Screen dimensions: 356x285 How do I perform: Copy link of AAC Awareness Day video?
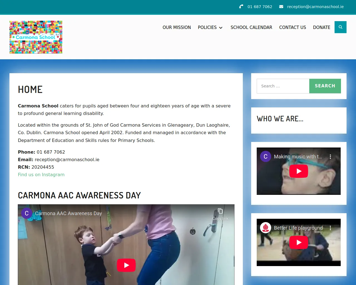click(x=220, y=214)
